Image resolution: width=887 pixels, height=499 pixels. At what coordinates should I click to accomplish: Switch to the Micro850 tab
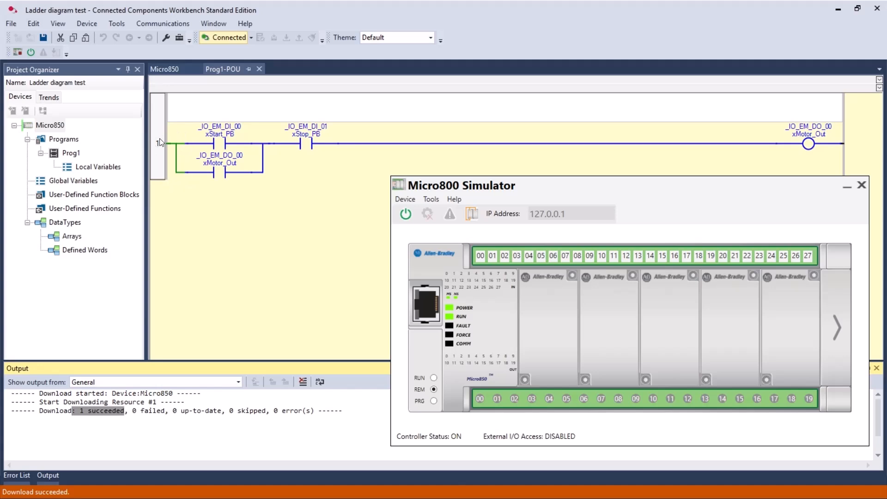164,69
